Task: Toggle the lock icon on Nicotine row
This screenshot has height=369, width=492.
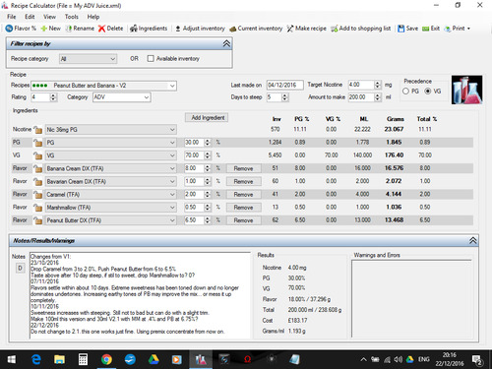Action: click(x=37, y=130)
